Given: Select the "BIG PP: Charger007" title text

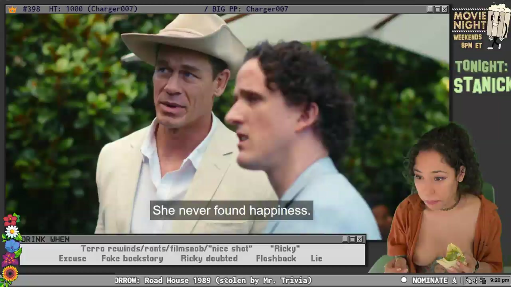Looking at the screenshot, I should (x=250, y=9).
